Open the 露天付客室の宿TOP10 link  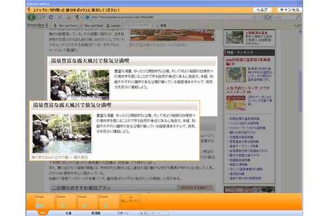point(244,156)
